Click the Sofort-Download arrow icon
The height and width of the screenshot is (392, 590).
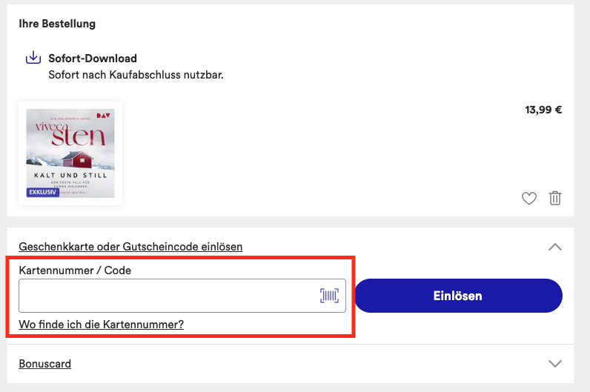33,58
